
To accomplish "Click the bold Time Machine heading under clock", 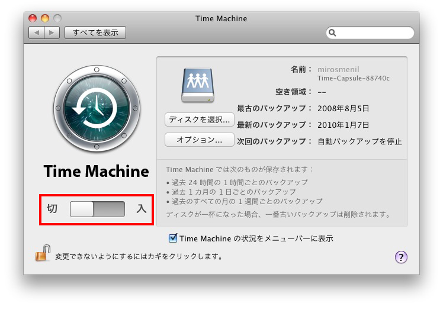I will pos(97,171).
